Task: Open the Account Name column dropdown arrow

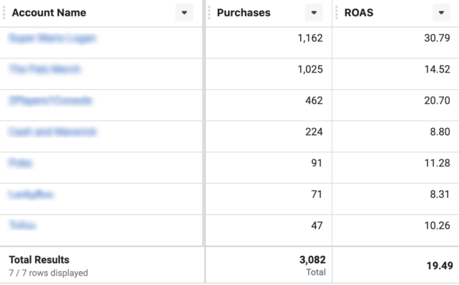Action: (184, 13)
